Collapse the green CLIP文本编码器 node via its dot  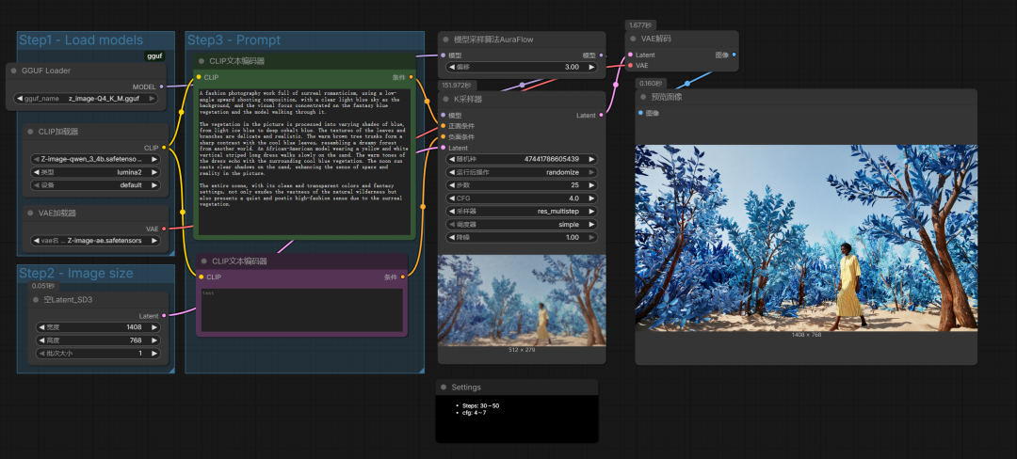coord(202,61)
